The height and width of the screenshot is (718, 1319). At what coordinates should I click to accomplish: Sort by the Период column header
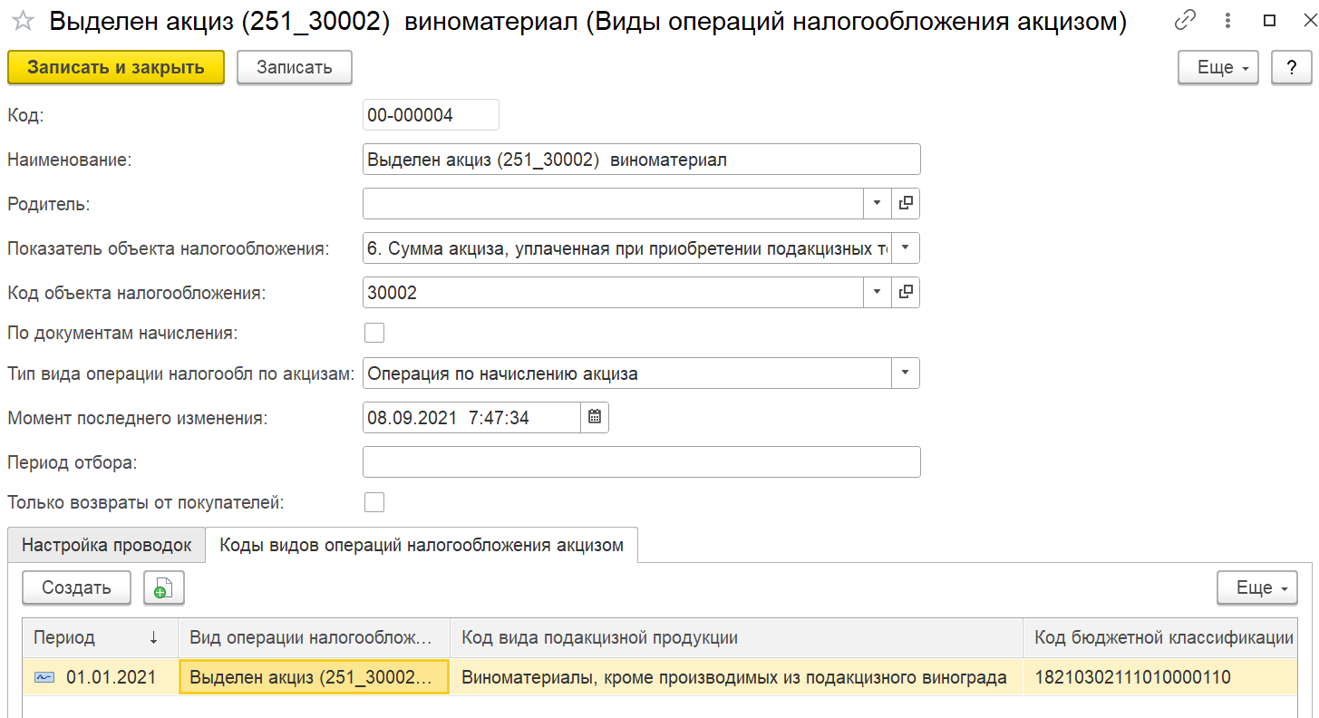[101, 637]
